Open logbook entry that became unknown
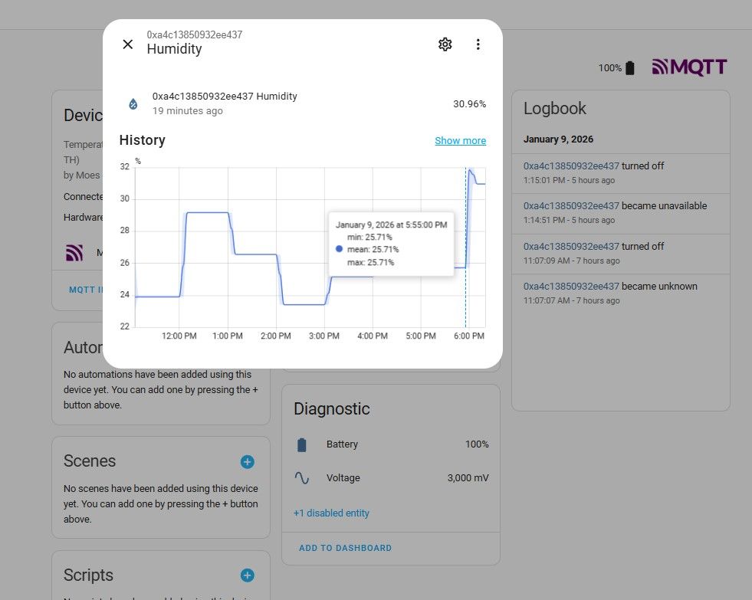752x600 pixels. (x=571, y=287)
